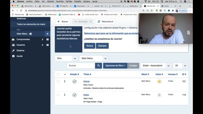The image size is (203, 114).
Task: Click Main Menu home icon in sidebar
Action: (30, 34)
